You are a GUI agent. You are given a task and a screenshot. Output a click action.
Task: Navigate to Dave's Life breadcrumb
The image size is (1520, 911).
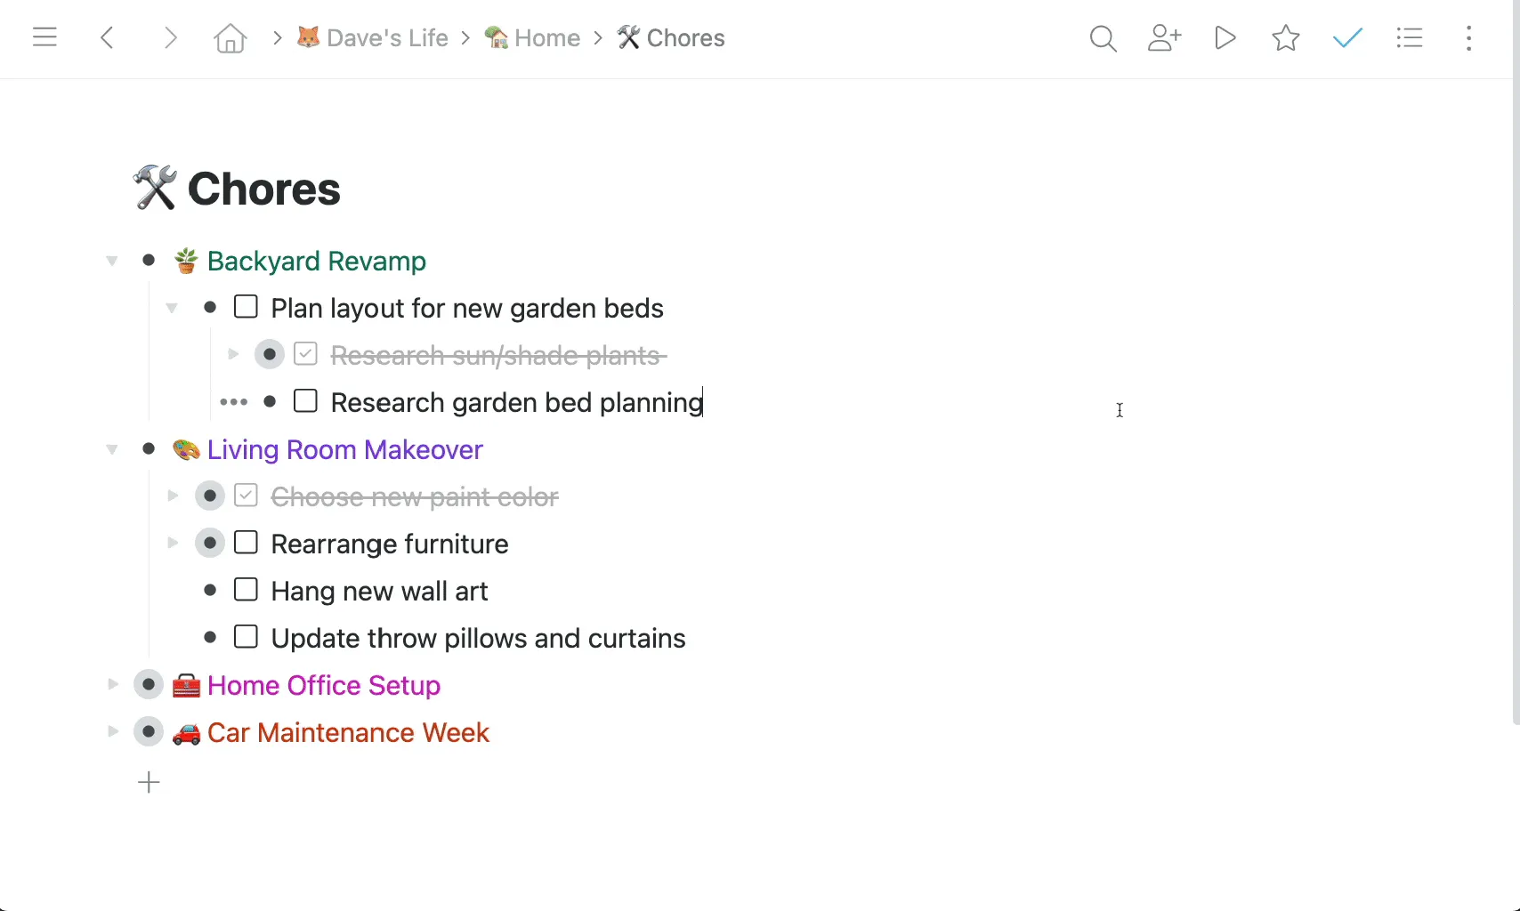[372, 37]
